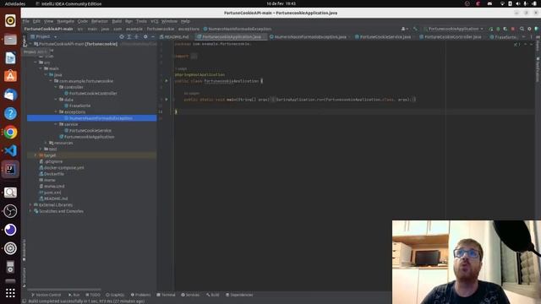The image size is (541, 304).
Task: Open the Dependencies tool window
Action: 239,295
